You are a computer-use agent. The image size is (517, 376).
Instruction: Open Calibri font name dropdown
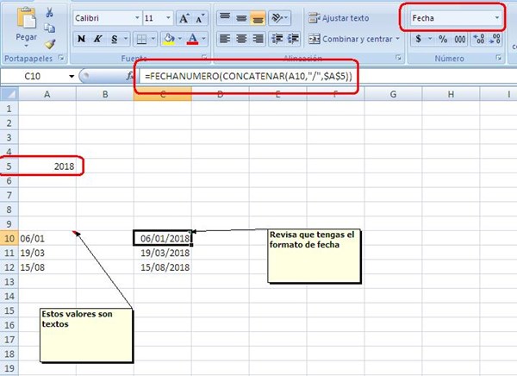tap(137, 18)
